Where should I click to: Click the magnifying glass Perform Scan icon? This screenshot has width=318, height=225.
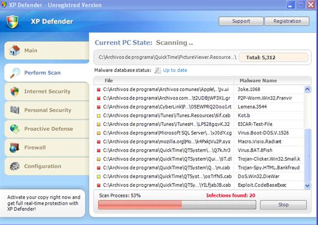(15, 73)
